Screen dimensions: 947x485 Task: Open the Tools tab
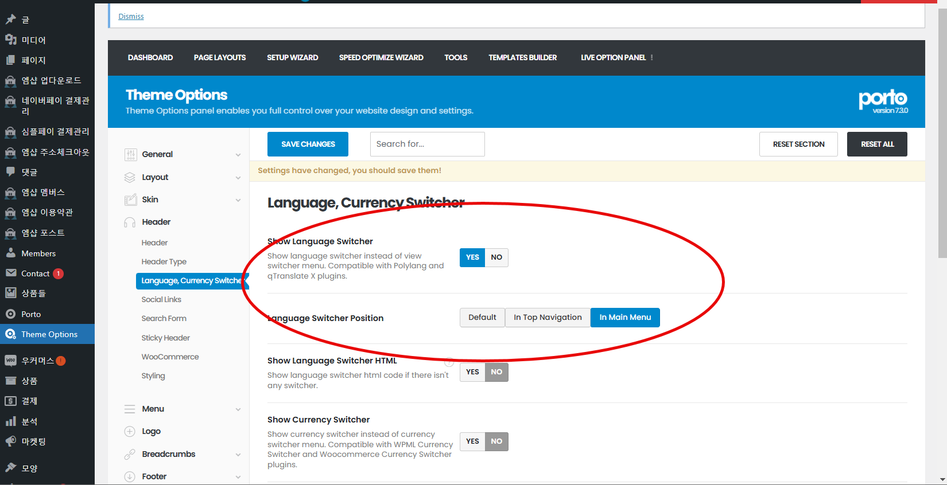(456, 58)
